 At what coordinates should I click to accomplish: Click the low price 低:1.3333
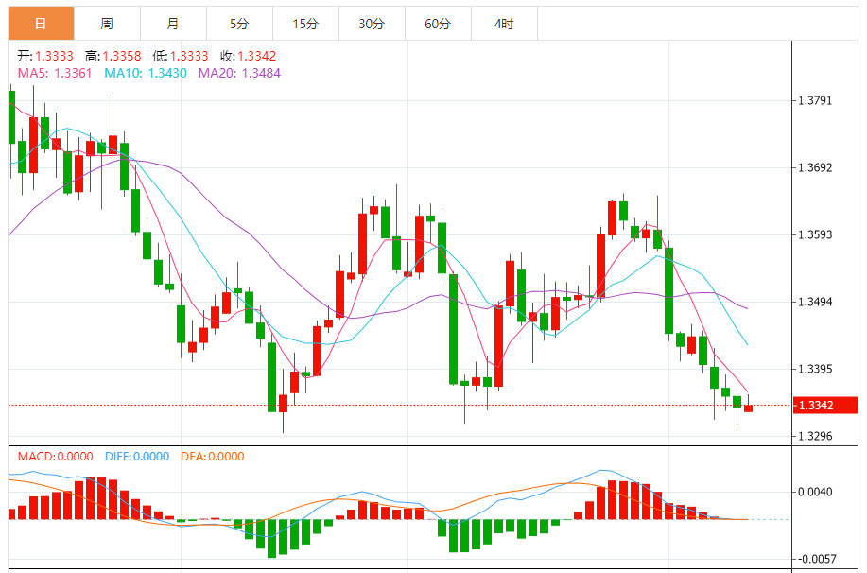181,56
